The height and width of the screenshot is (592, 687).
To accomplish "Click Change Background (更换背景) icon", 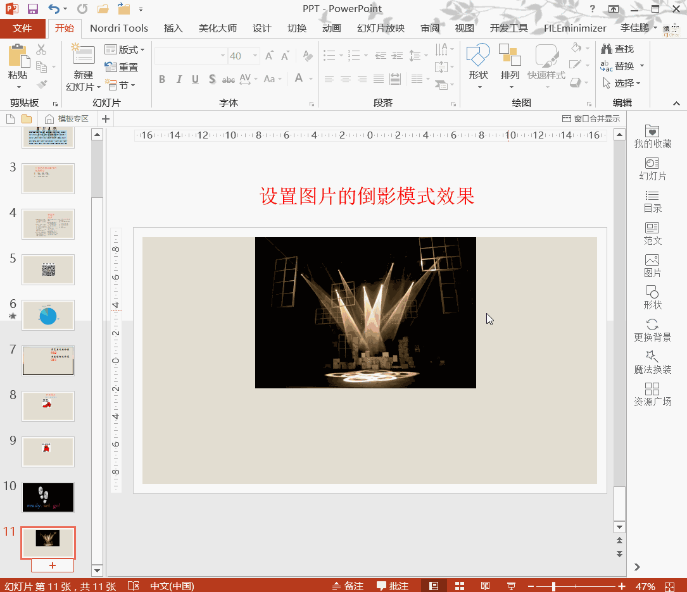I will pyautogui.click(x=652, y=330).
